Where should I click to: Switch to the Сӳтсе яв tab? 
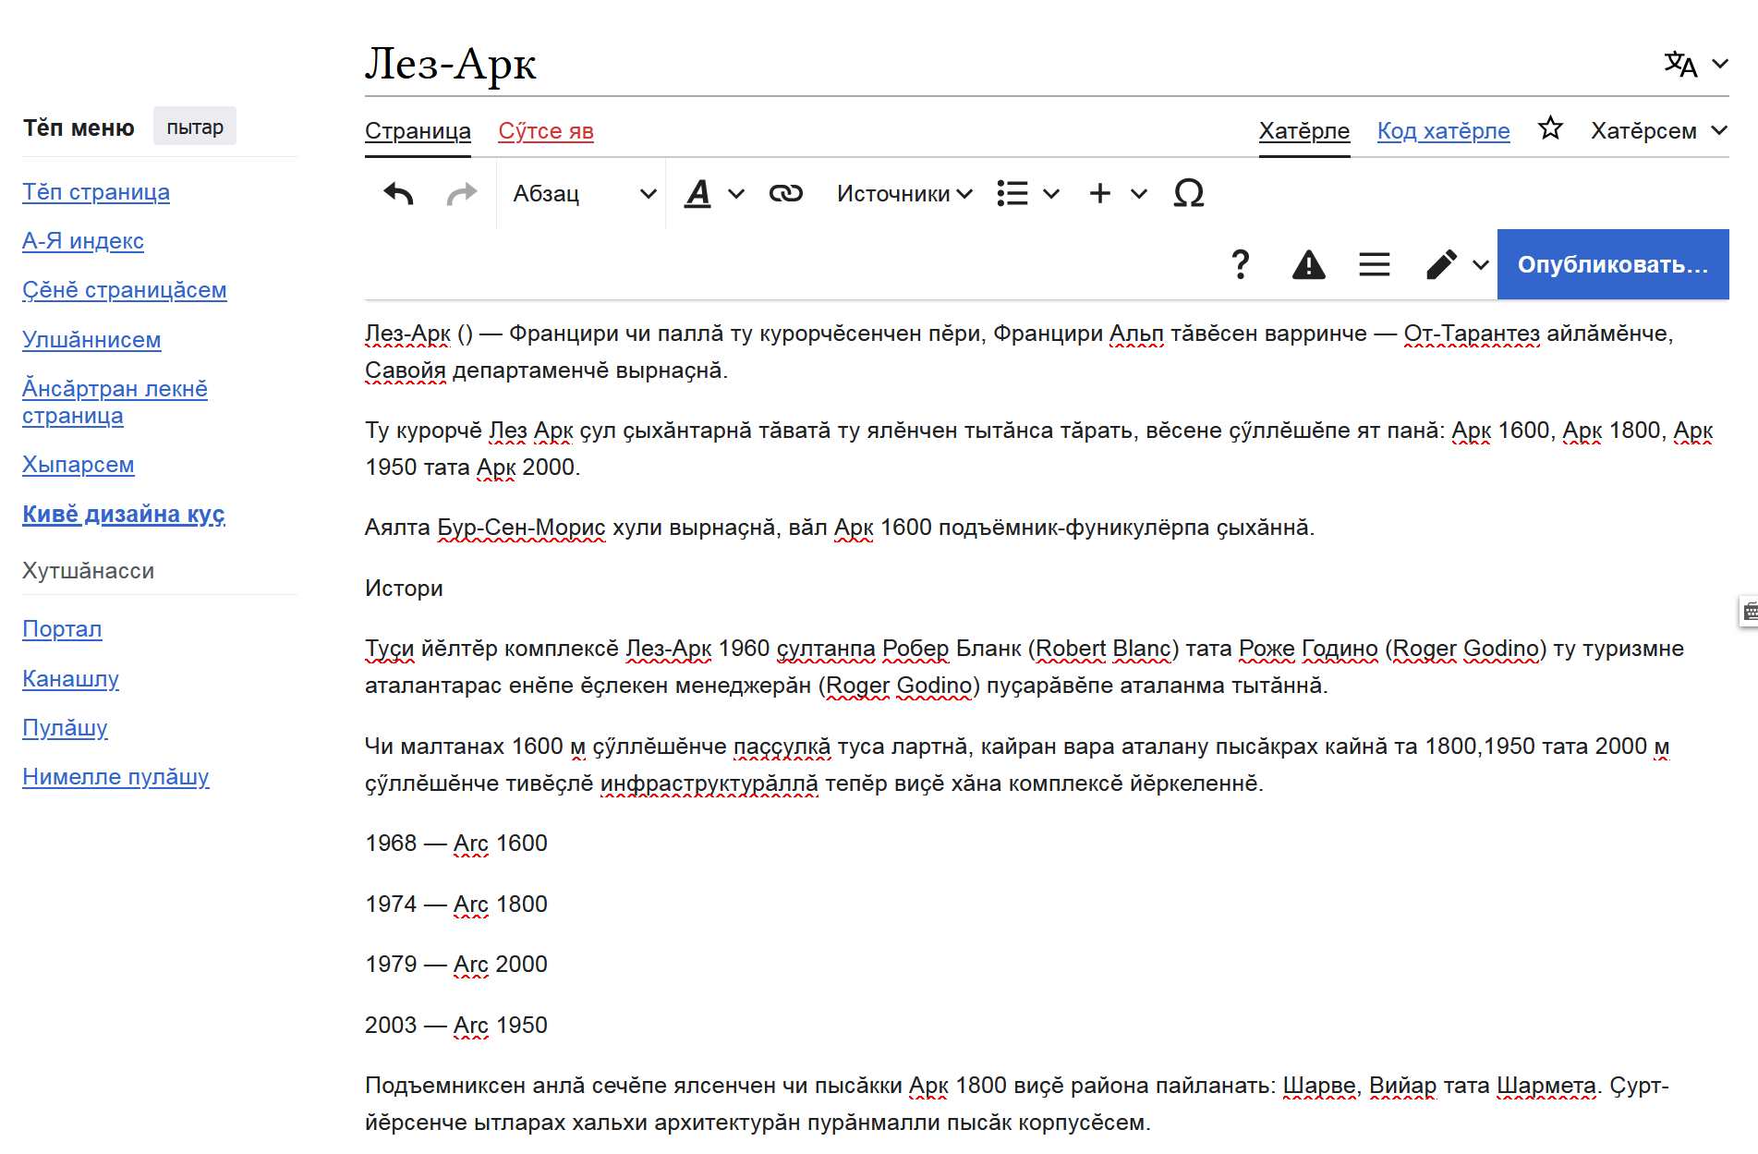[546, 131]
